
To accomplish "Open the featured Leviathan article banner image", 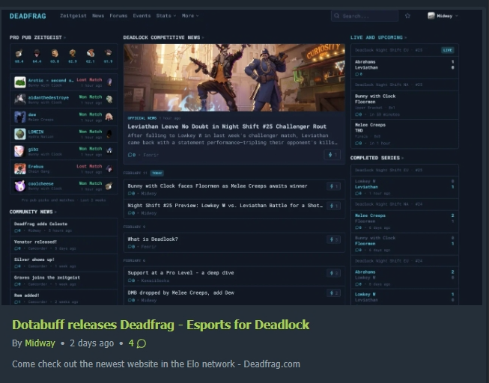I will pyautogui.click(x=234, y=78).
